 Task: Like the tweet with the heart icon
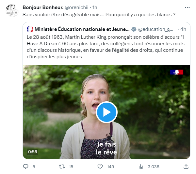[101, 167]
